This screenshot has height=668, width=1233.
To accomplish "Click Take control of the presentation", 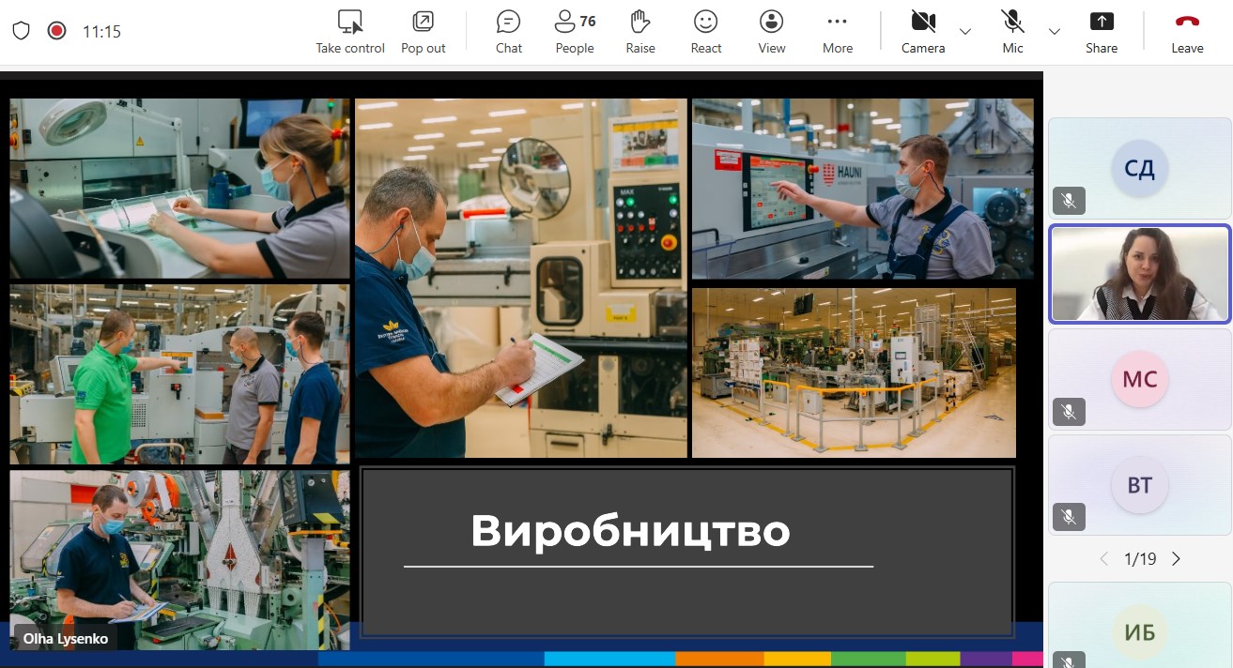I will pyautogui.click(x=350, y=32).
